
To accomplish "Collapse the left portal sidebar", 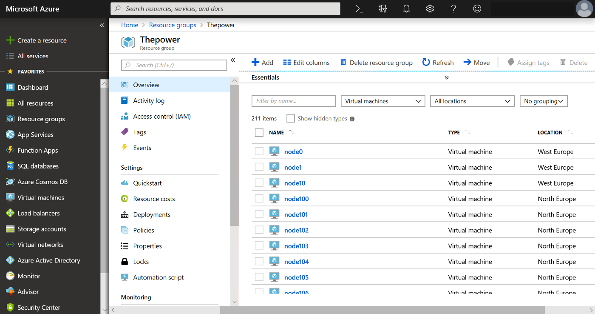I will pyautogui.click(x=102, y=26).
